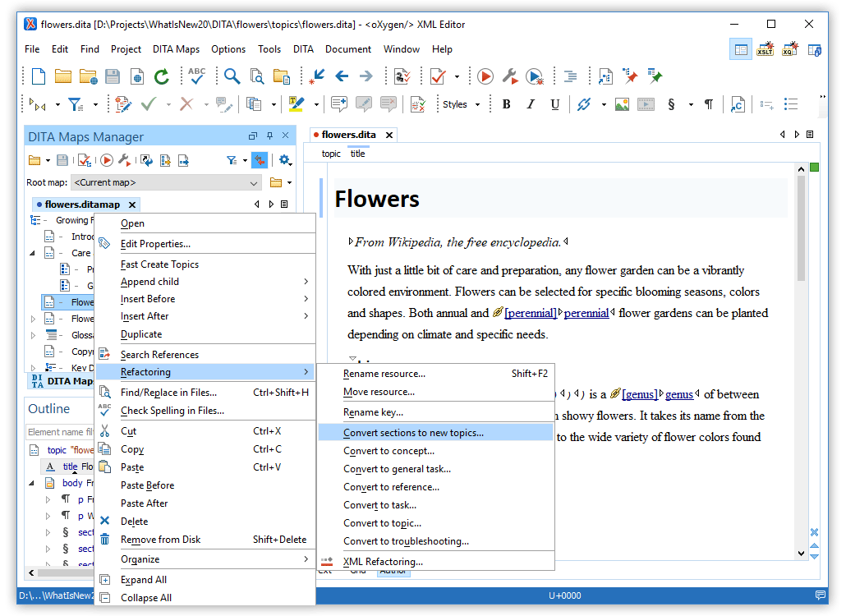The width and height of the screenshot is (846, 616).
Task: Select the Flowers heading text
Action: [x=377, y=199]
